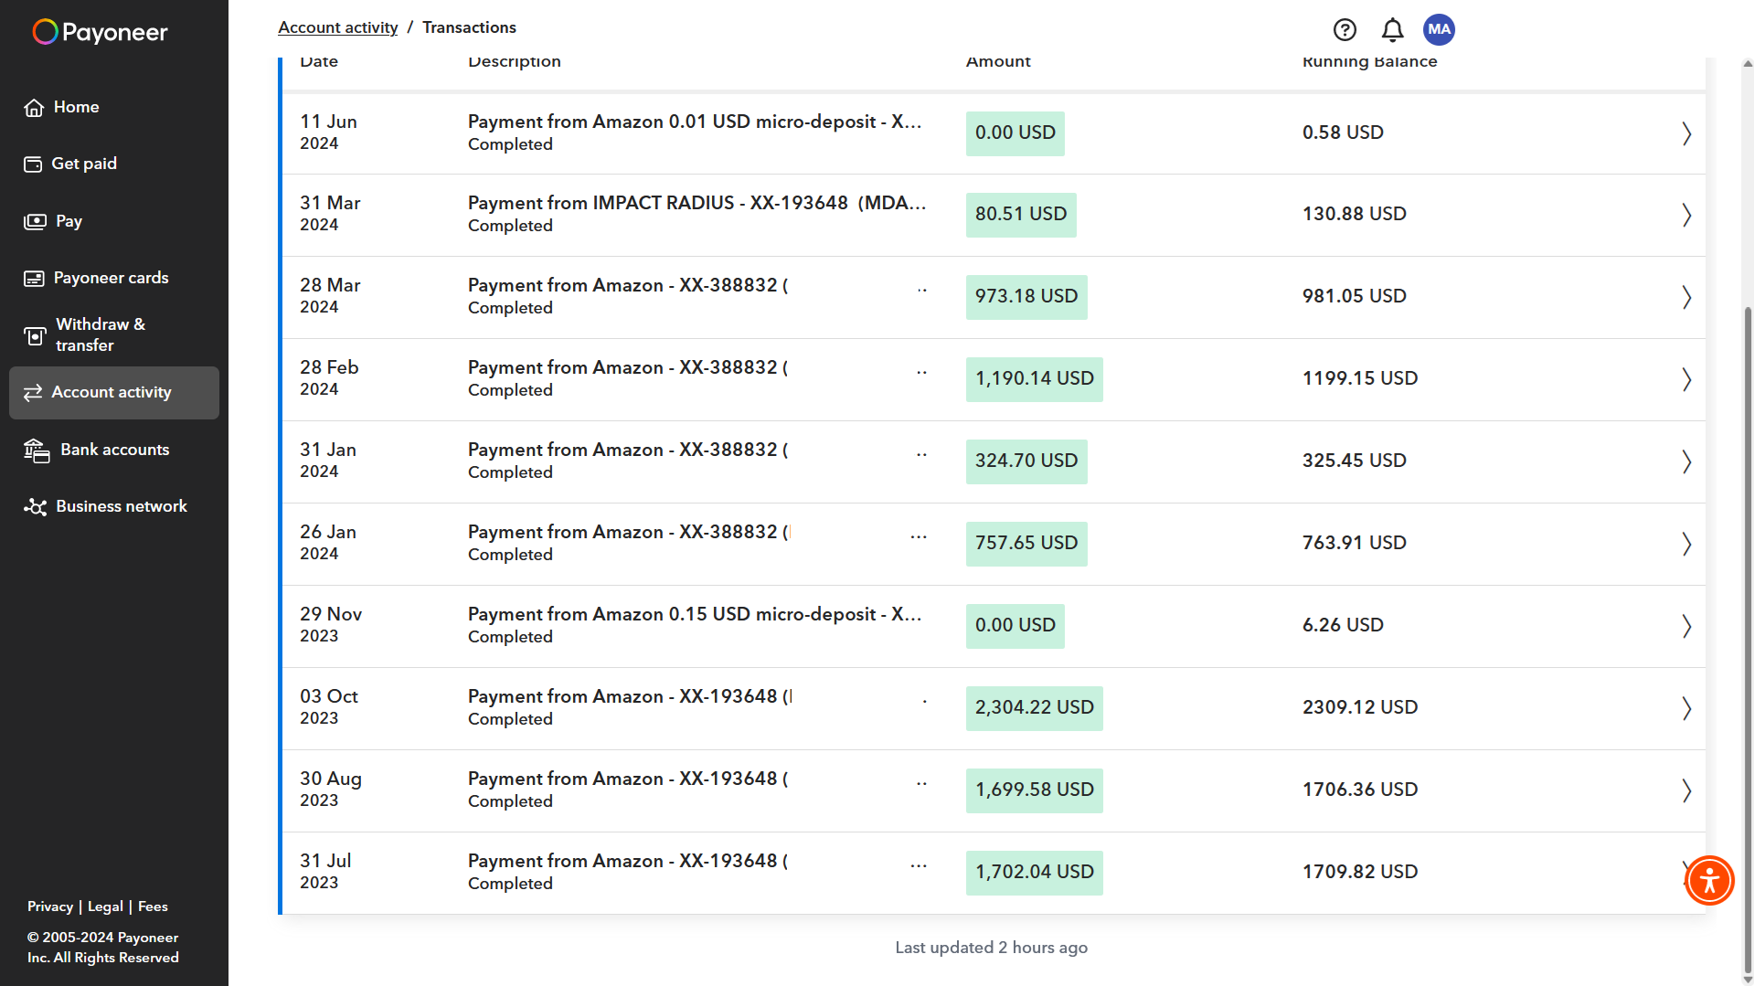Open Get paid in the sidebar
This screenshot has width=1754, height=986.
coord(84,164)
